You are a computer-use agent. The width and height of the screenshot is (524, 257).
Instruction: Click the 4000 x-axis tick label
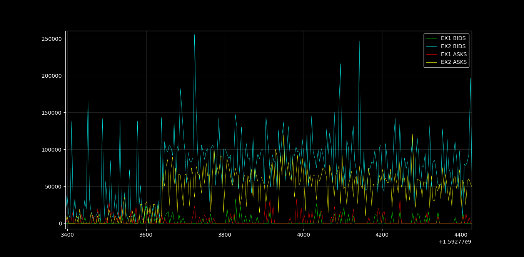pyautogui.click(x=303, y=234)
